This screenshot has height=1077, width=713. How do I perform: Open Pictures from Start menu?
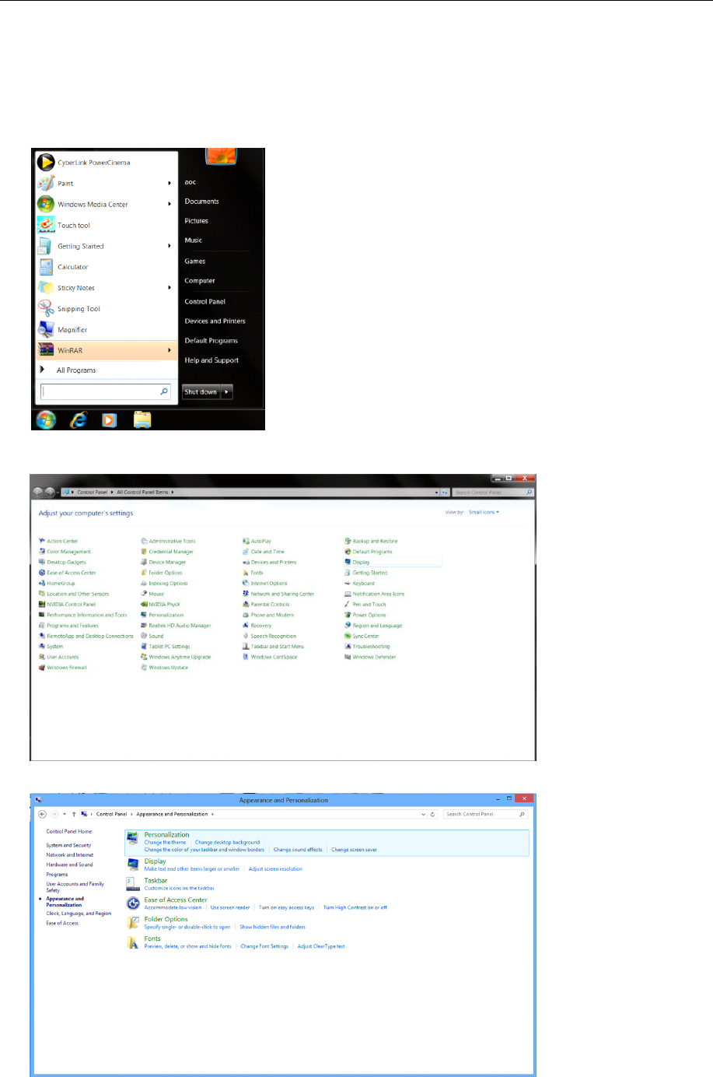click(x=197, y=221)
